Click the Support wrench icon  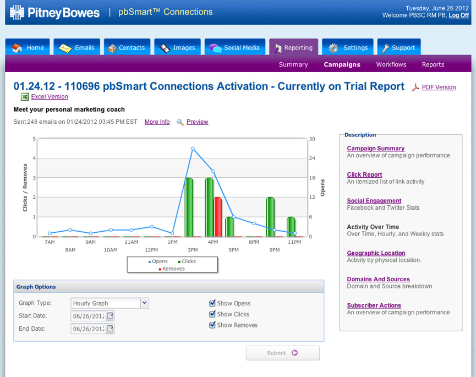[385, 48]
